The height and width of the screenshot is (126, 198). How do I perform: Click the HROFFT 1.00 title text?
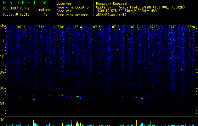click(25, 3)
